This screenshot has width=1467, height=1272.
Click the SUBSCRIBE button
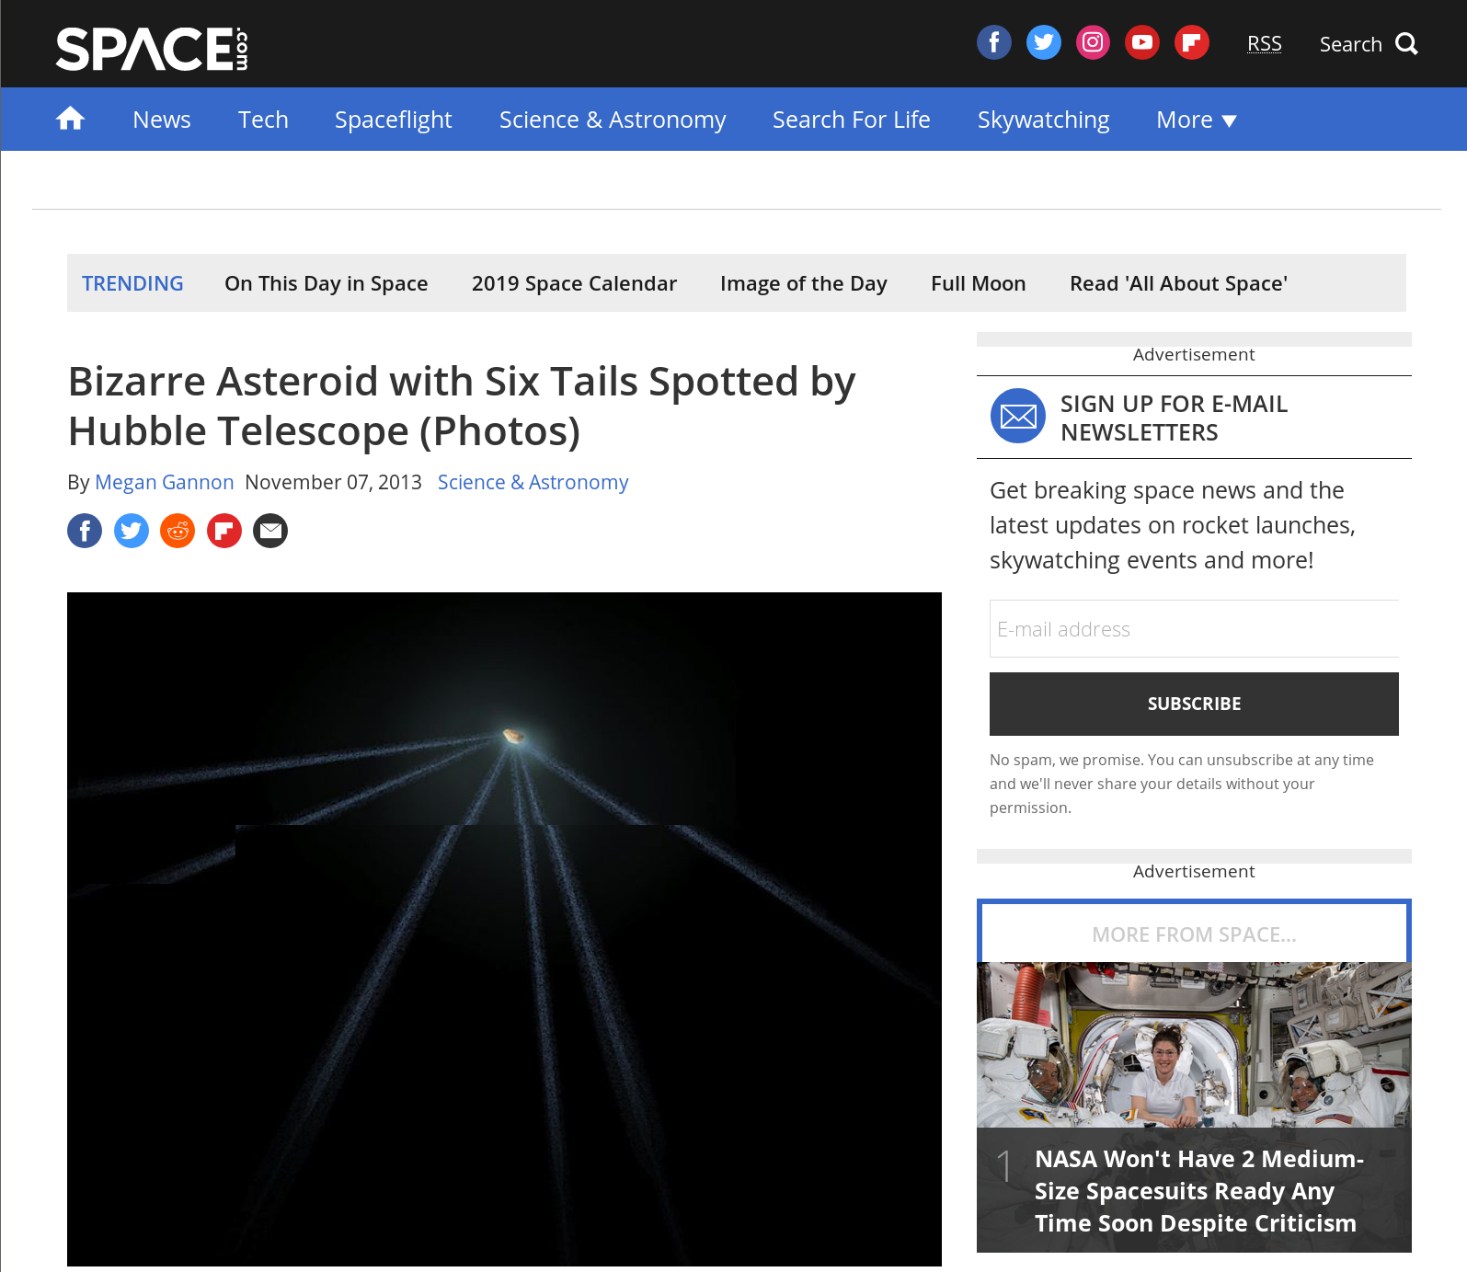click(1194, 704)
